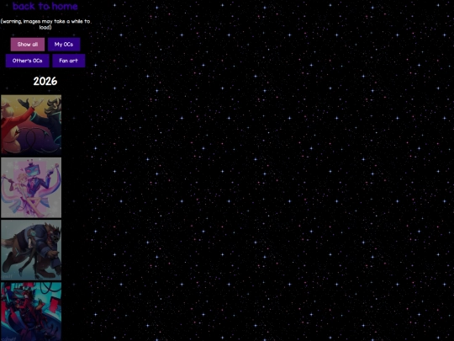
Task: Filter gallery by 'Other's OCs'
Action: point(27,61)
